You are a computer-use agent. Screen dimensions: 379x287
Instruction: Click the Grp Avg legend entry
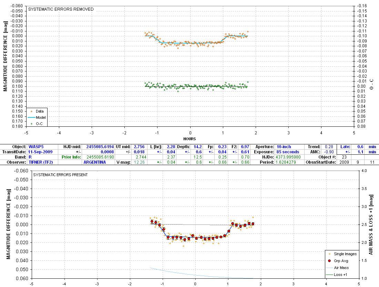[338, 261]
